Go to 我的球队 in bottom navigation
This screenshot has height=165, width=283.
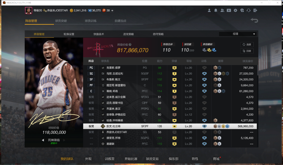(x=67, y=159)
